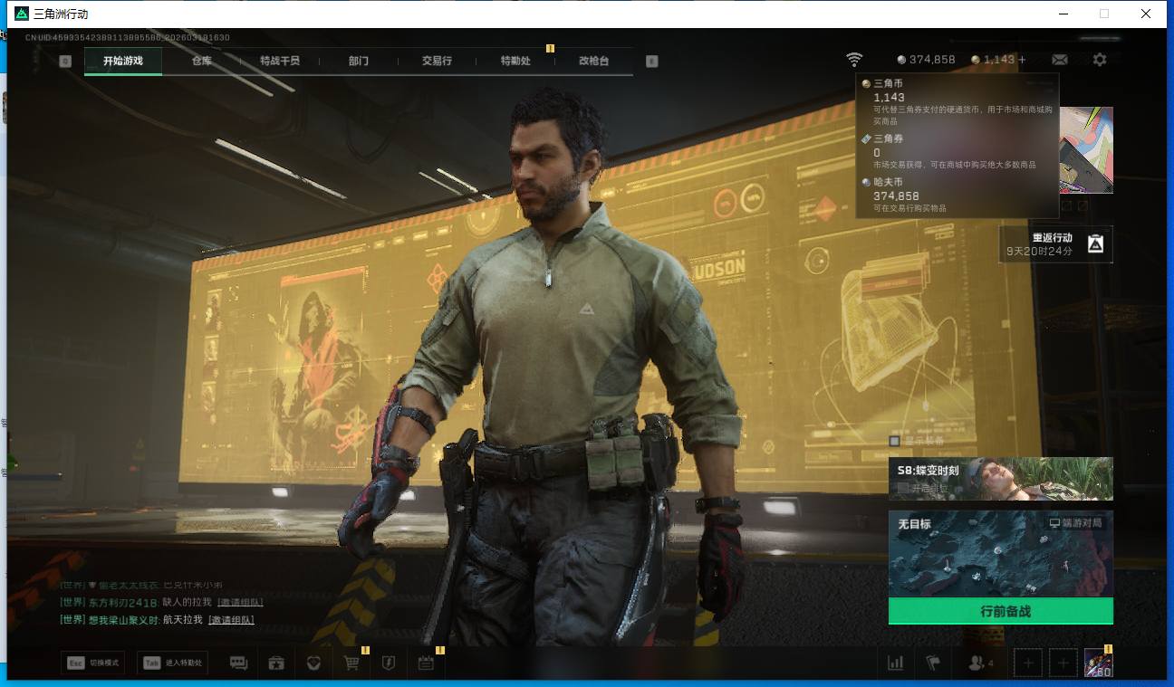Screen dimensions: 1174x687
Task: Open the settings gear icon
Action: (x=1100, y=60)
